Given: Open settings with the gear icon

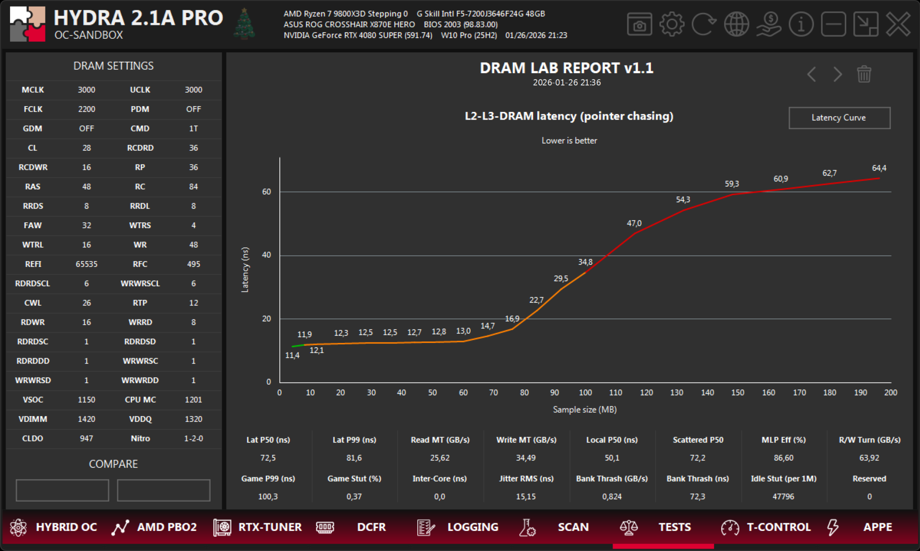Looking at the screenshot, I should coord(671,24).
